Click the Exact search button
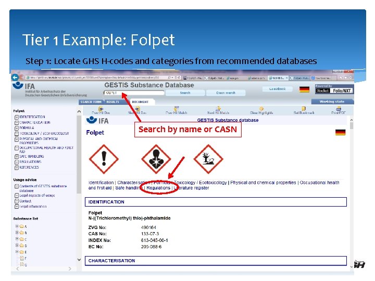 pyautogui.click(x=226, y=93)
